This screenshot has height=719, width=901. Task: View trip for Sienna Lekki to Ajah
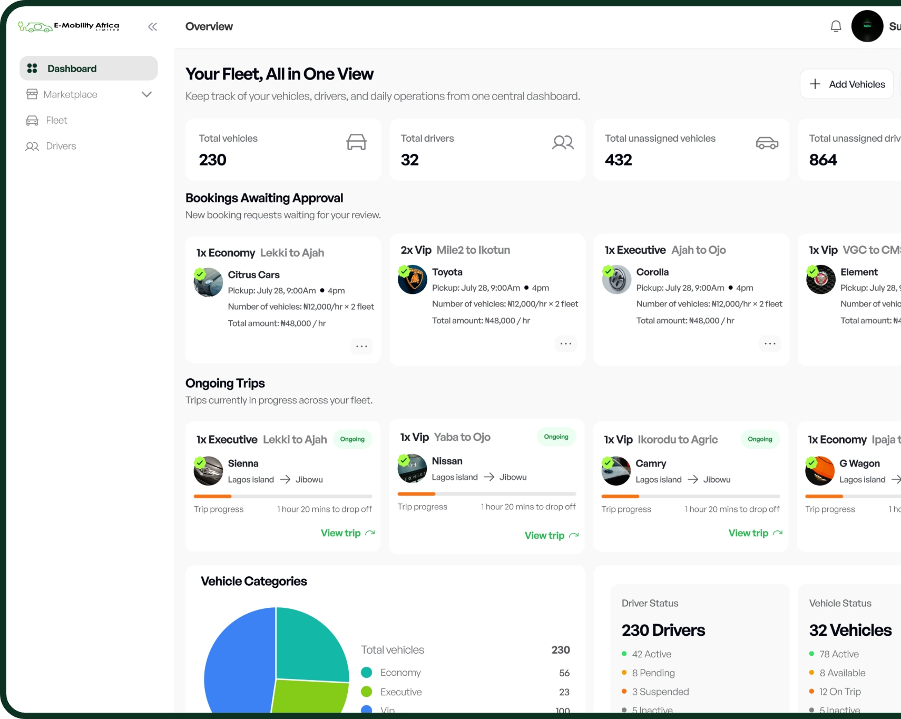tap(348, 533)
